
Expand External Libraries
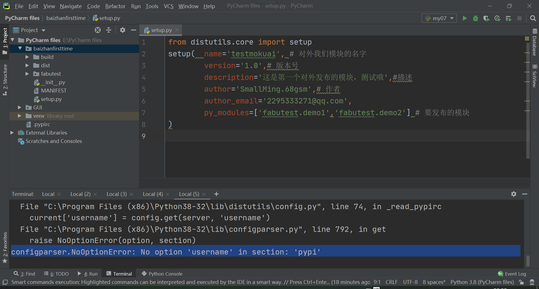coord(12,133)
